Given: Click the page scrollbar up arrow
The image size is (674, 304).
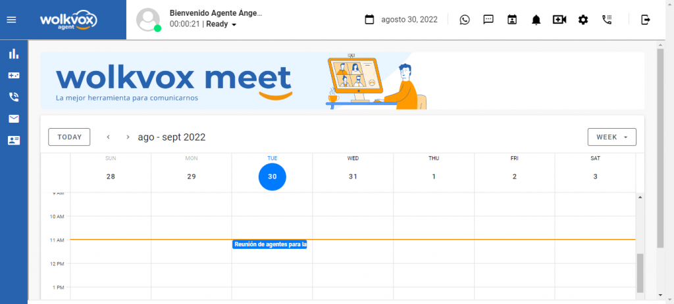Looking at the screenshot, I should (661, 45).
